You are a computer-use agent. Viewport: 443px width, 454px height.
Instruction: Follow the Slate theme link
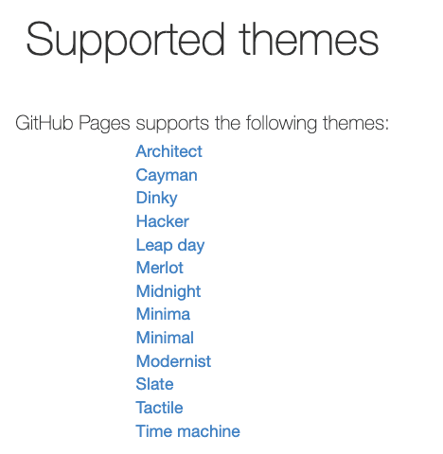click(x=154, y=385)
